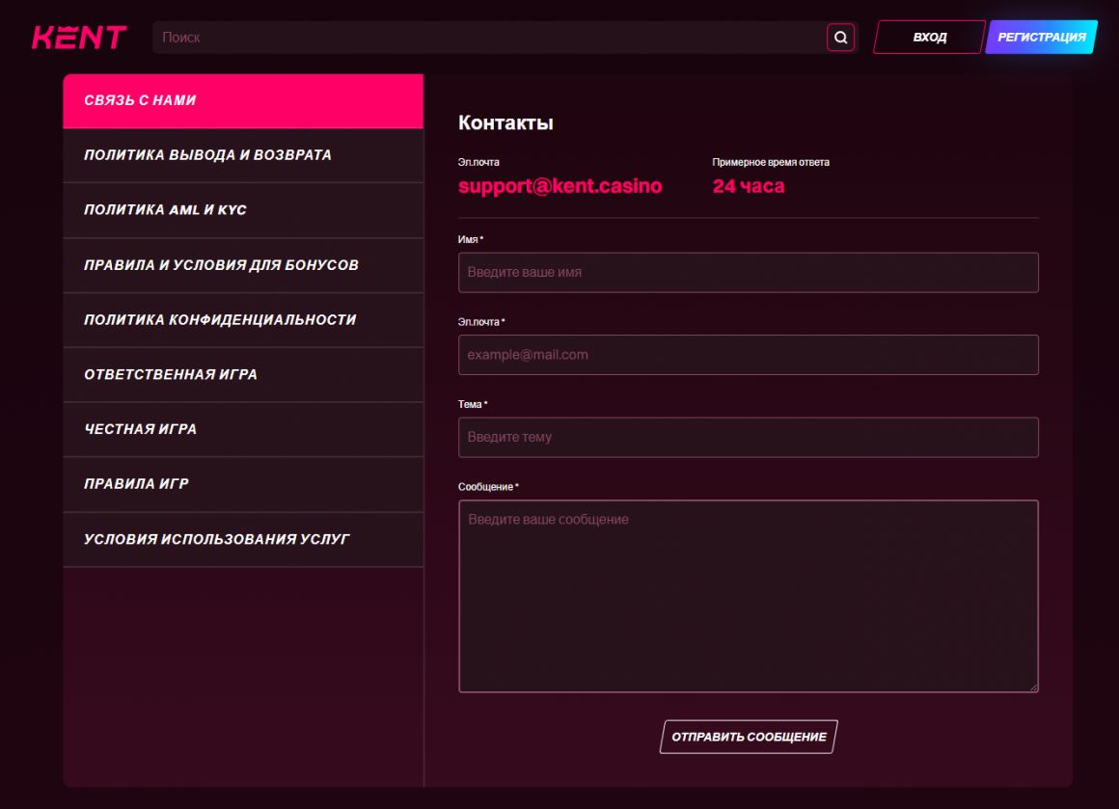Open the ПРАВИЛА ИГР page
This screenshot has height=809, width=1119.
(243, 484)
